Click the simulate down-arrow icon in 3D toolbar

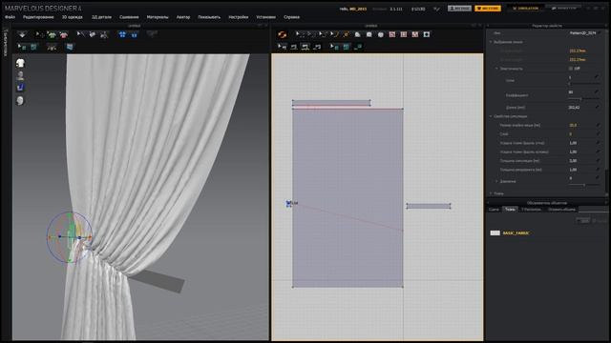[x=22, y=34]
